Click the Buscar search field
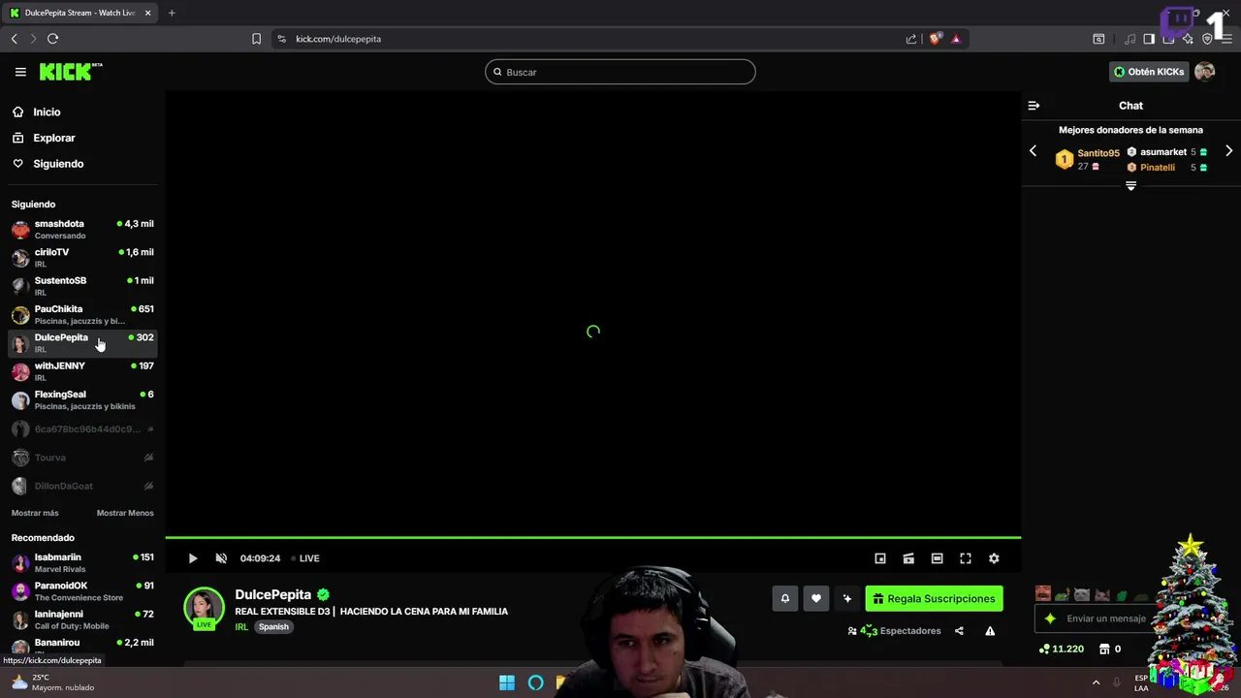The image size is (1241, 698). click(x=620, y=72)
